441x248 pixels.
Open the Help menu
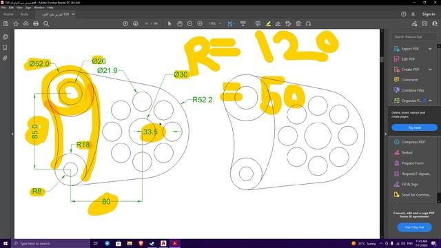(x=50, y=8)
